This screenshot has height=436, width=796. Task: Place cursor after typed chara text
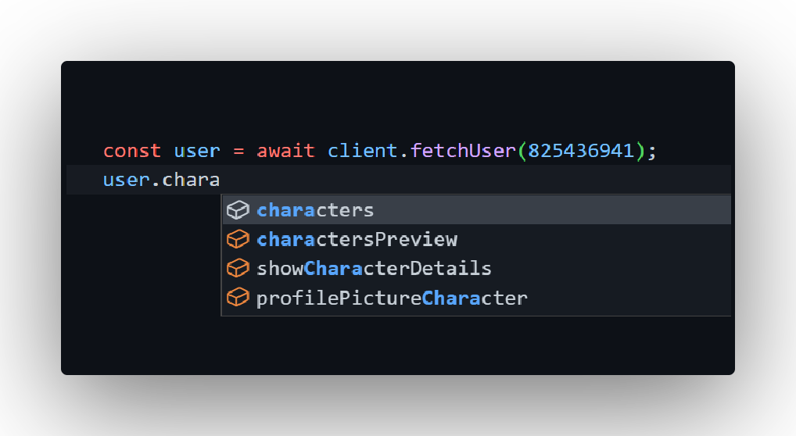[x=221, y=180]
